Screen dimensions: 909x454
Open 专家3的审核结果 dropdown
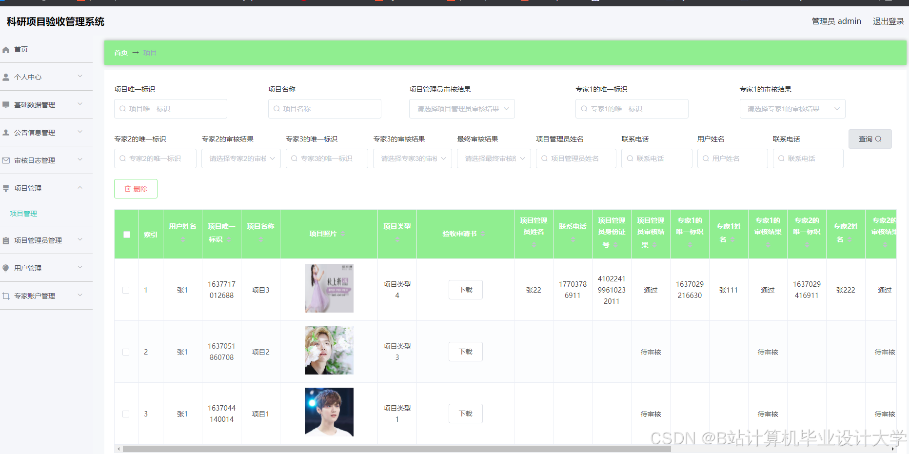pos(413,158)
